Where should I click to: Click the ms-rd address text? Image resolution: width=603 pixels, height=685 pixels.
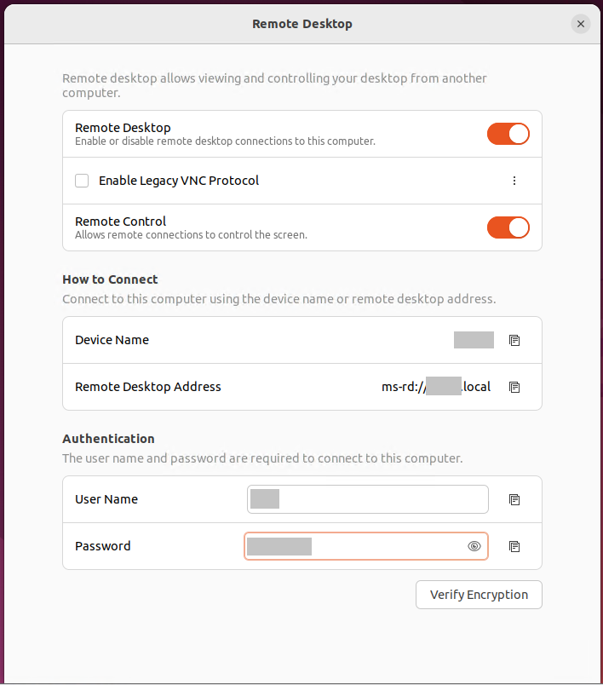436,387
